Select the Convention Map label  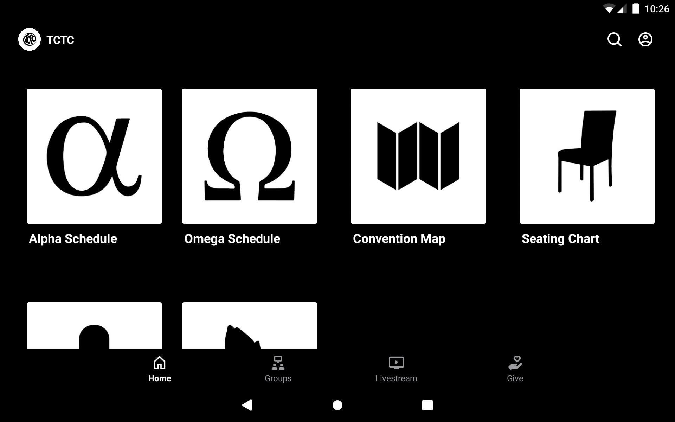tap(399, 239)
